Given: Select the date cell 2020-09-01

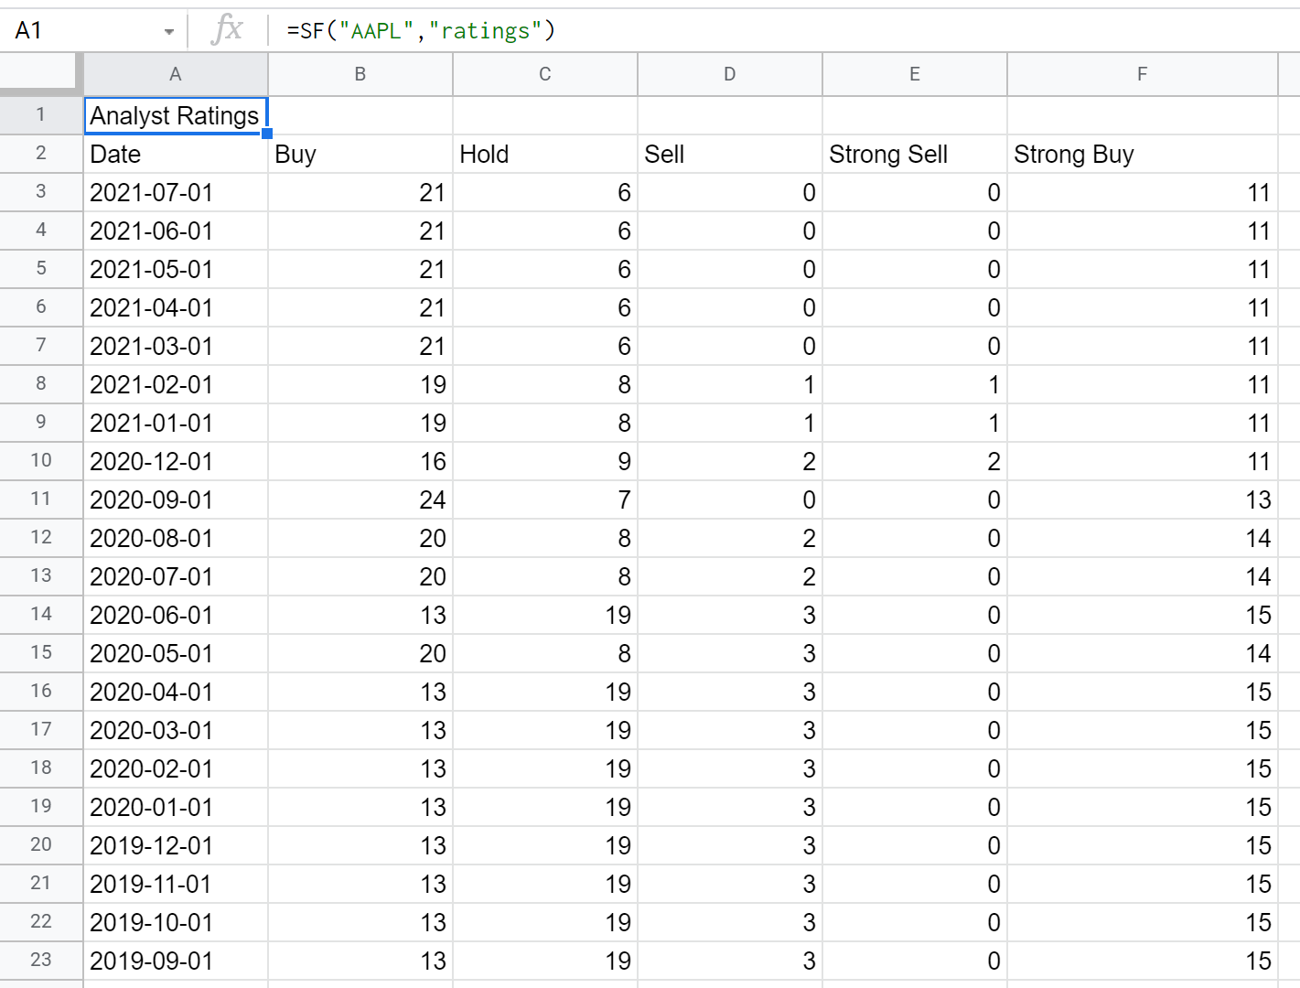Looking at the screenshot, I should 176,500.
